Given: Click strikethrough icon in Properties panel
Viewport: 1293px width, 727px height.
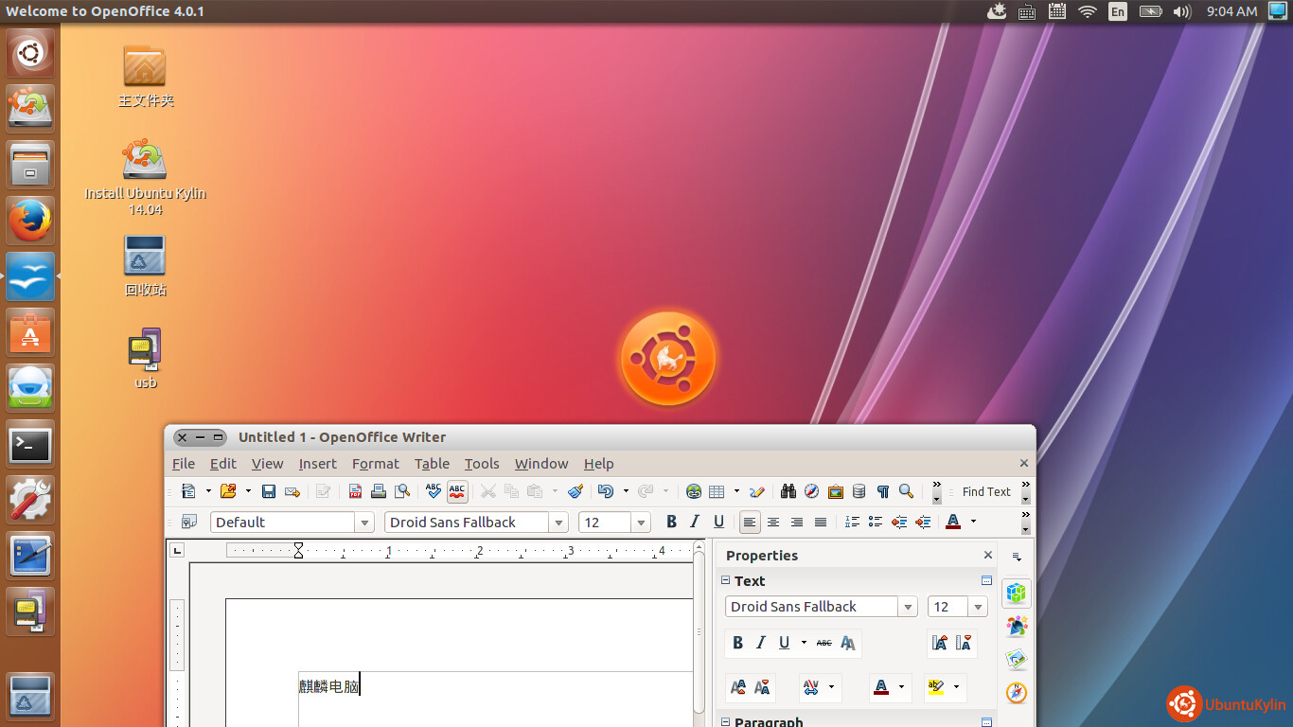Looking at the screenshot, I should (x=824, y=643).
